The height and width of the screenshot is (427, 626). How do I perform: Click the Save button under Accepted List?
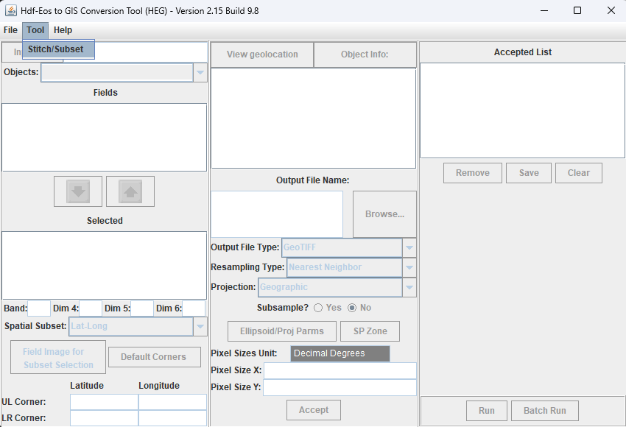pyautogui.click(x=529, y=173)
